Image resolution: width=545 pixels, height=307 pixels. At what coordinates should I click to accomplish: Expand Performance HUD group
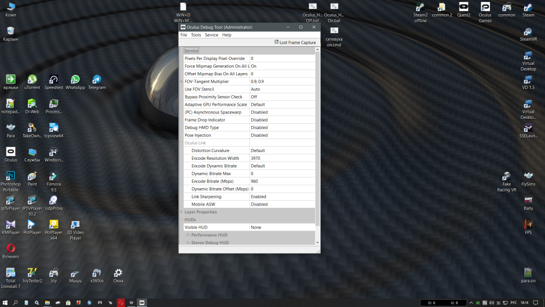coord(188,235)
